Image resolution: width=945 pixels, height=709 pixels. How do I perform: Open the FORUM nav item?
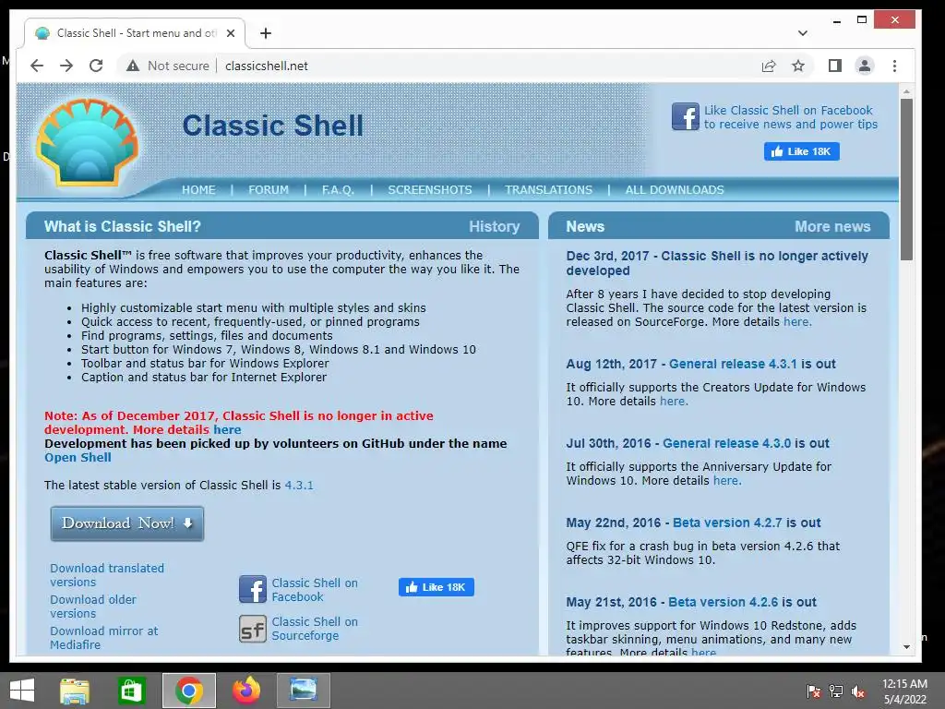(x=269, y=190)
